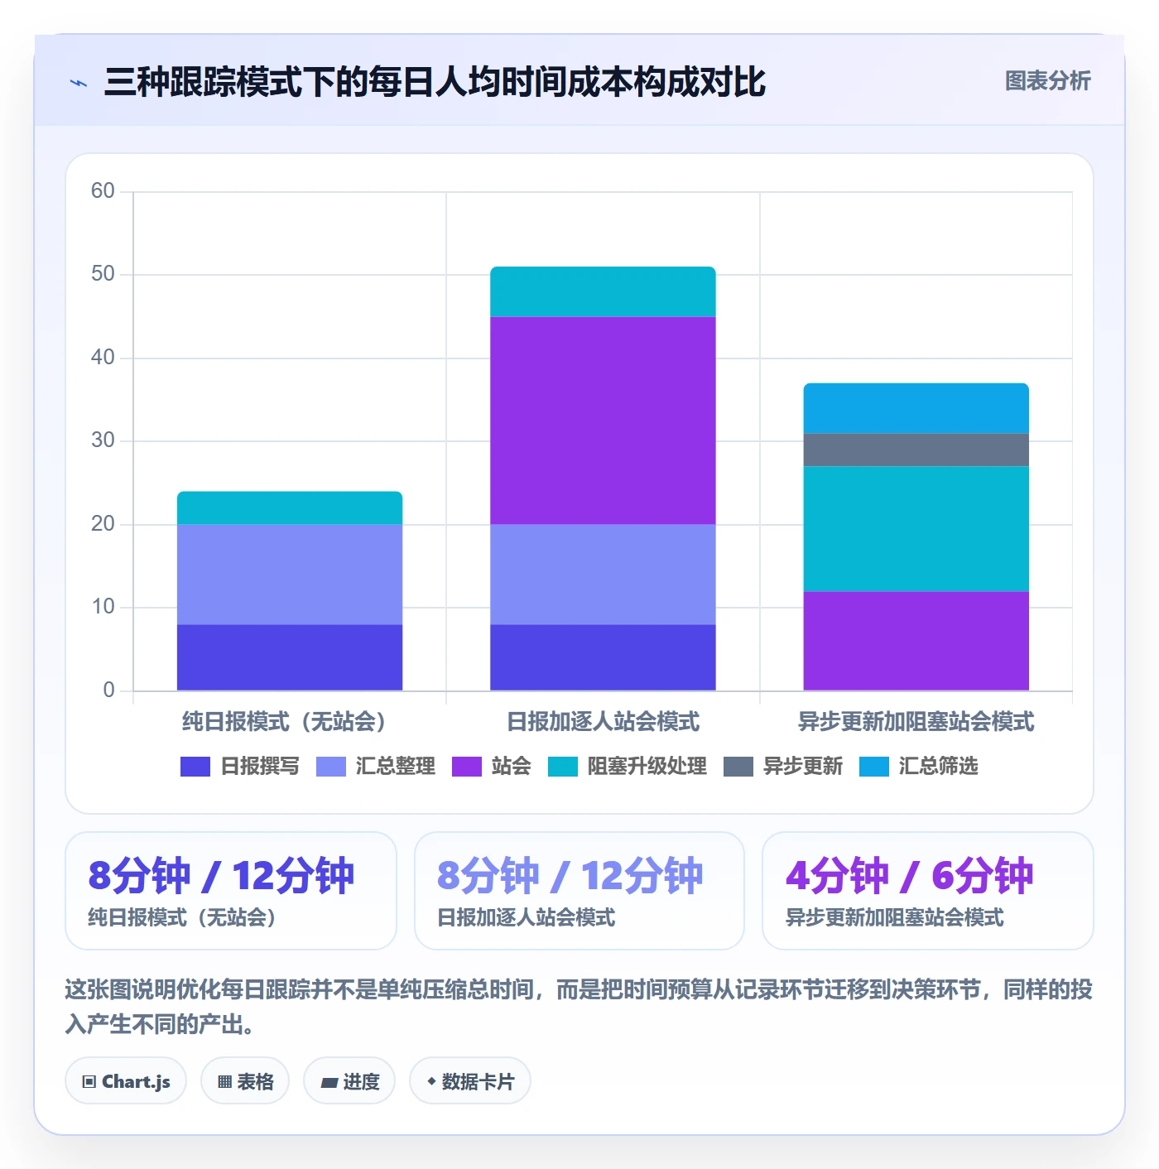This screenshot has height=1169, width=1159.
Task: Click 8分钟 / 12分钟 in the 日报加逐人站会模式 card
Action: 570,876
